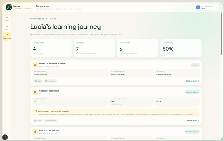The height and width of the screenshot is (141, 224).
Task: Click the Orbit Lab 0 interactions chip
Action: [x=50, y=81]
